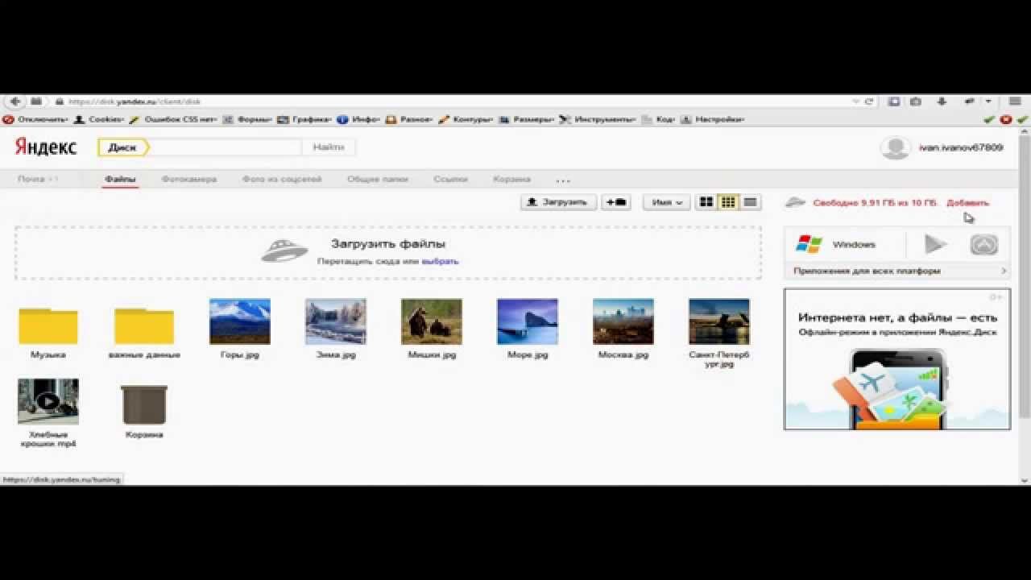Expand Приложения для всех платформ

pos(897,271)
